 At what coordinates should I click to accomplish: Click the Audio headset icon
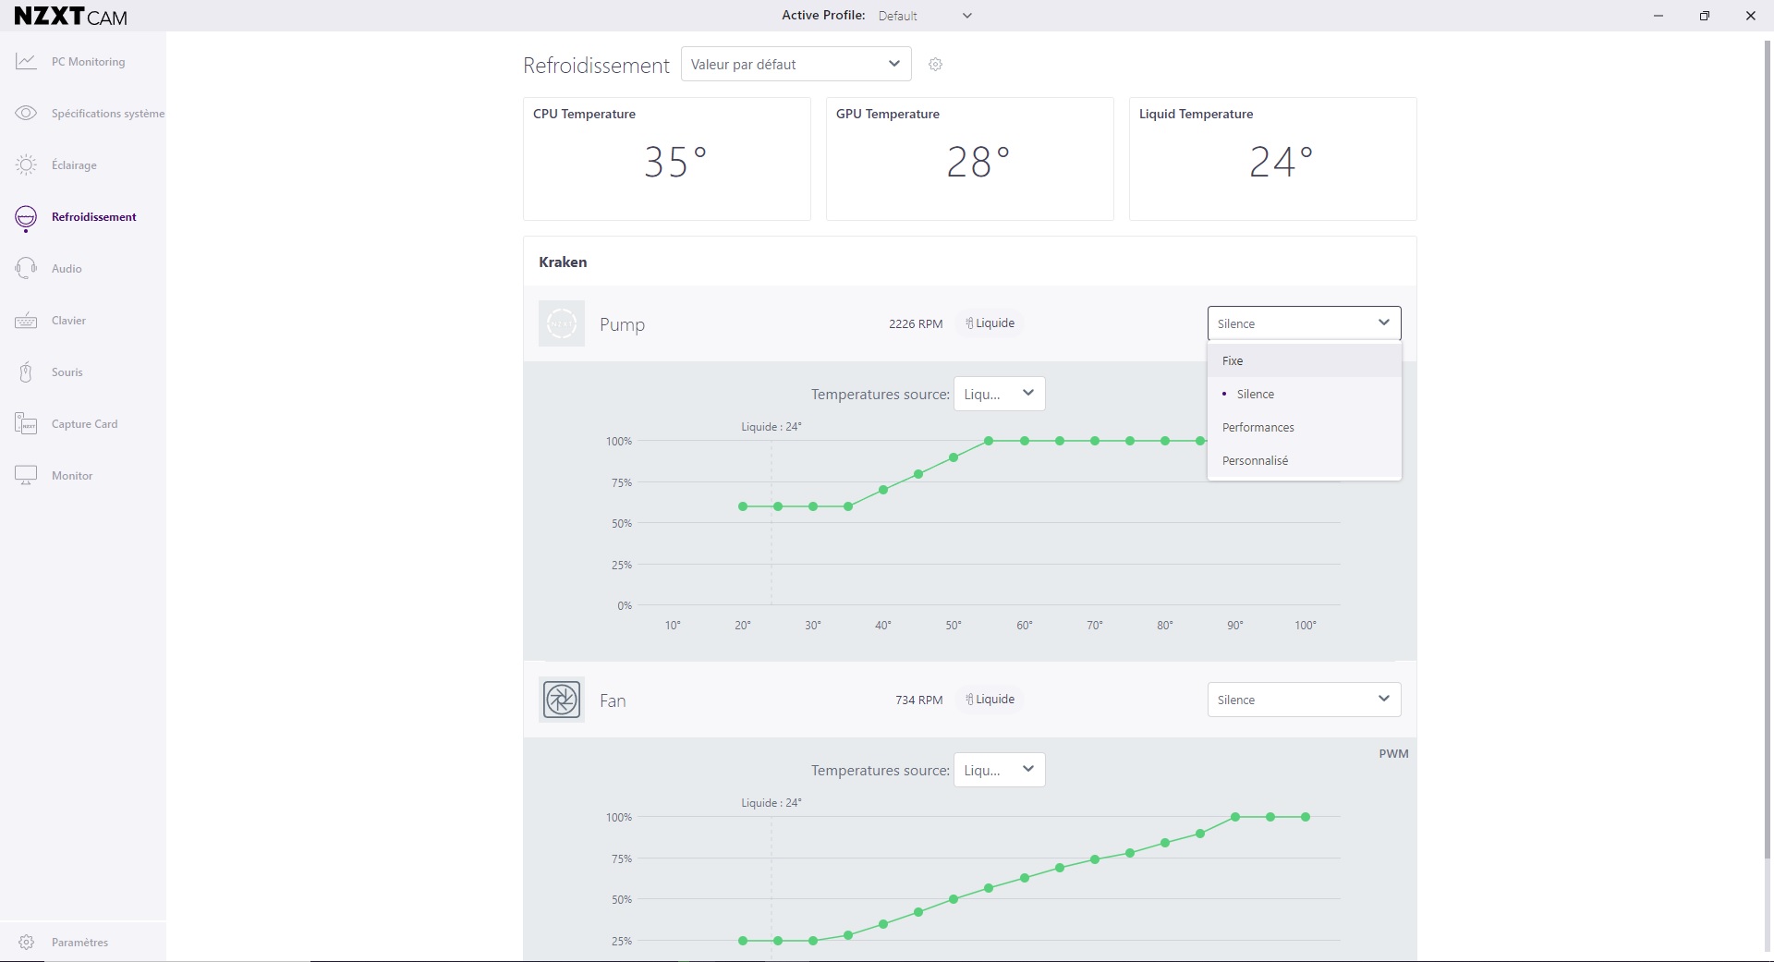tap(26, 269)
